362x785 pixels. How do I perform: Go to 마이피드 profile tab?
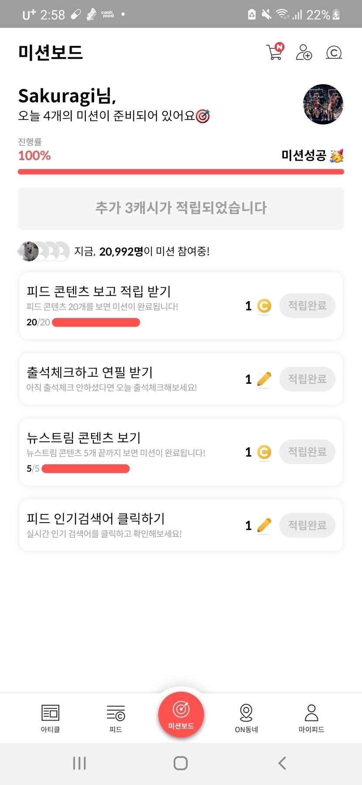tap(311, 718)
